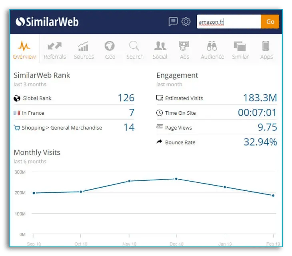Click the Jan 19 chart data point
Screen dimensions: 292x256
(225, 187)
